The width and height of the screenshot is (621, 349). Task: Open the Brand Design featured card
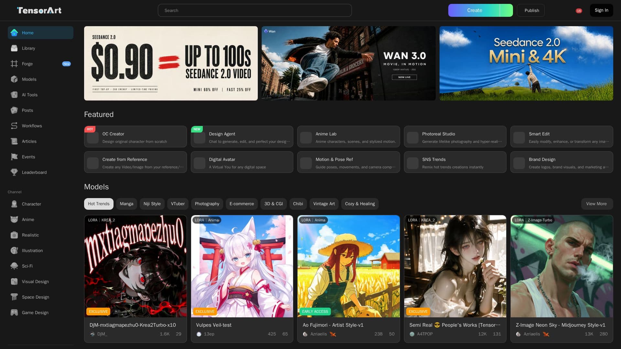pos(561,162)
